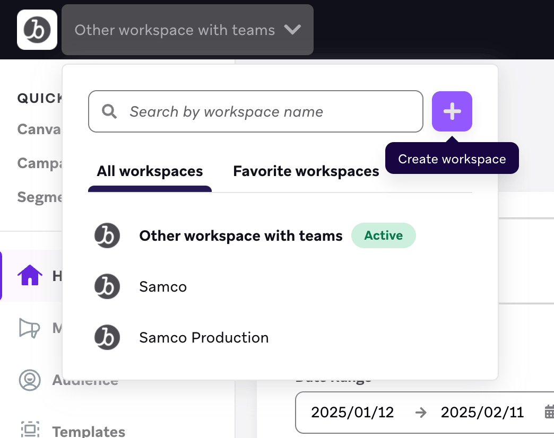554x438 pixels.
Task: Click the start date 2025/01/12
Action: point(352,412)
